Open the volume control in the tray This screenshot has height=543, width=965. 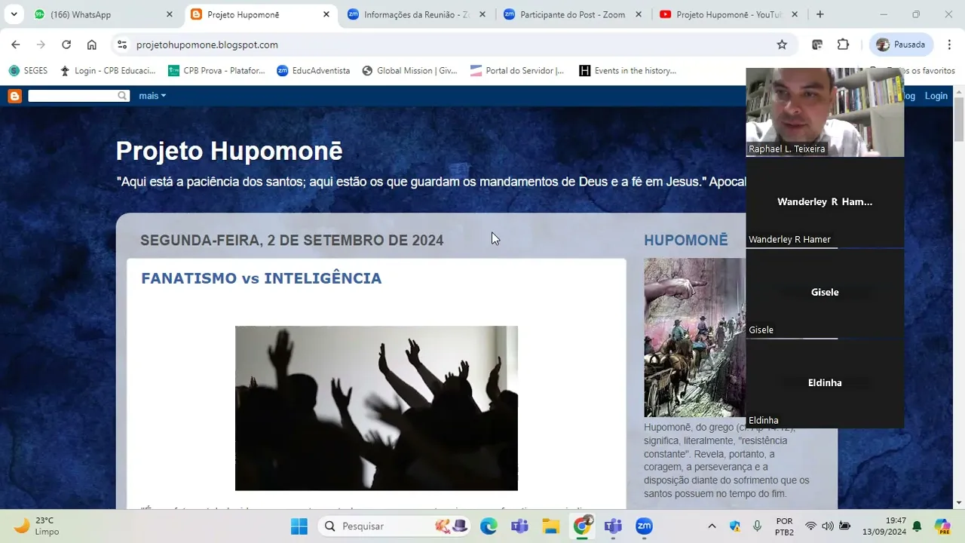tap(828, 526)
